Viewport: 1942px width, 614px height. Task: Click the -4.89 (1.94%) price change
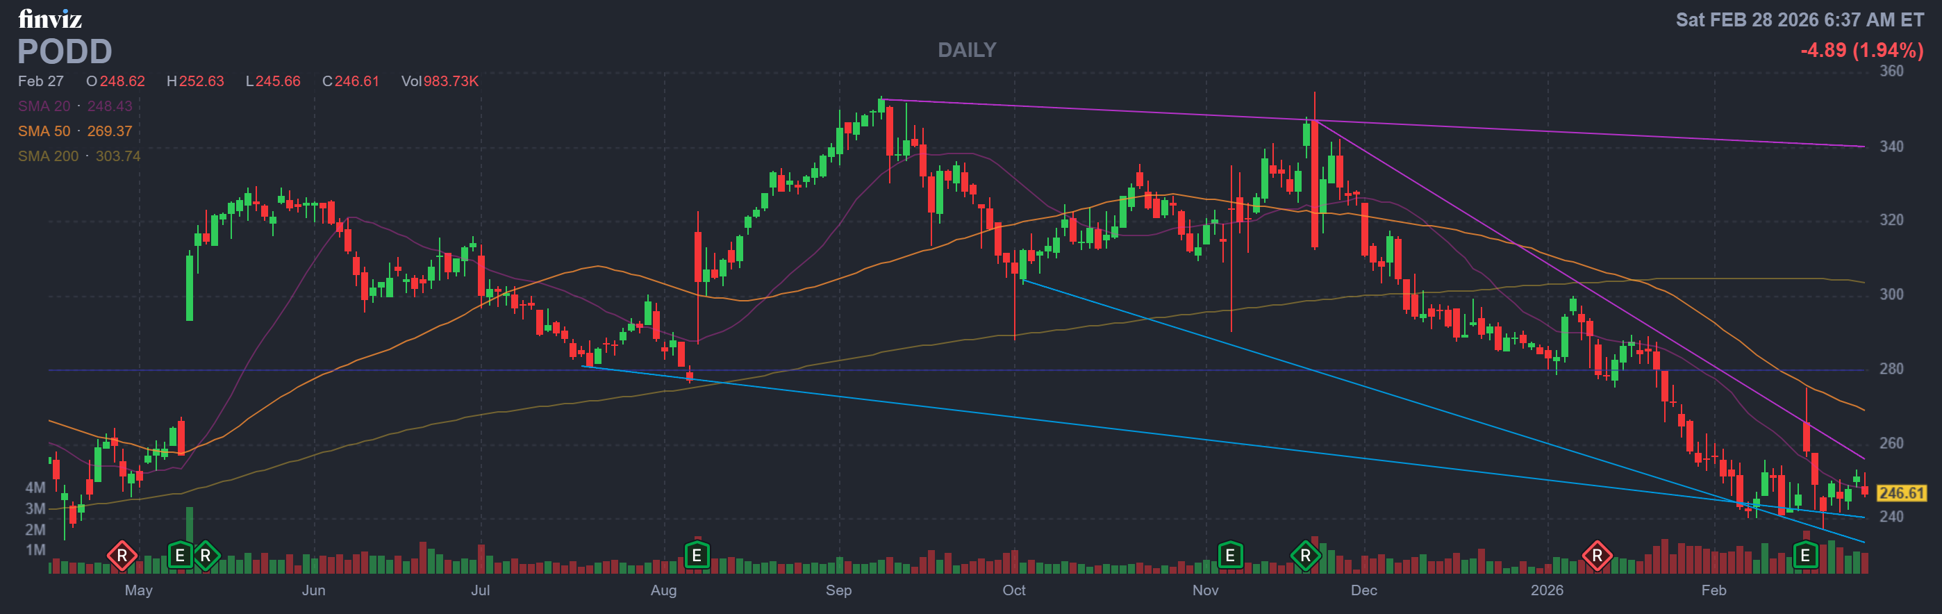point(1861,50)
